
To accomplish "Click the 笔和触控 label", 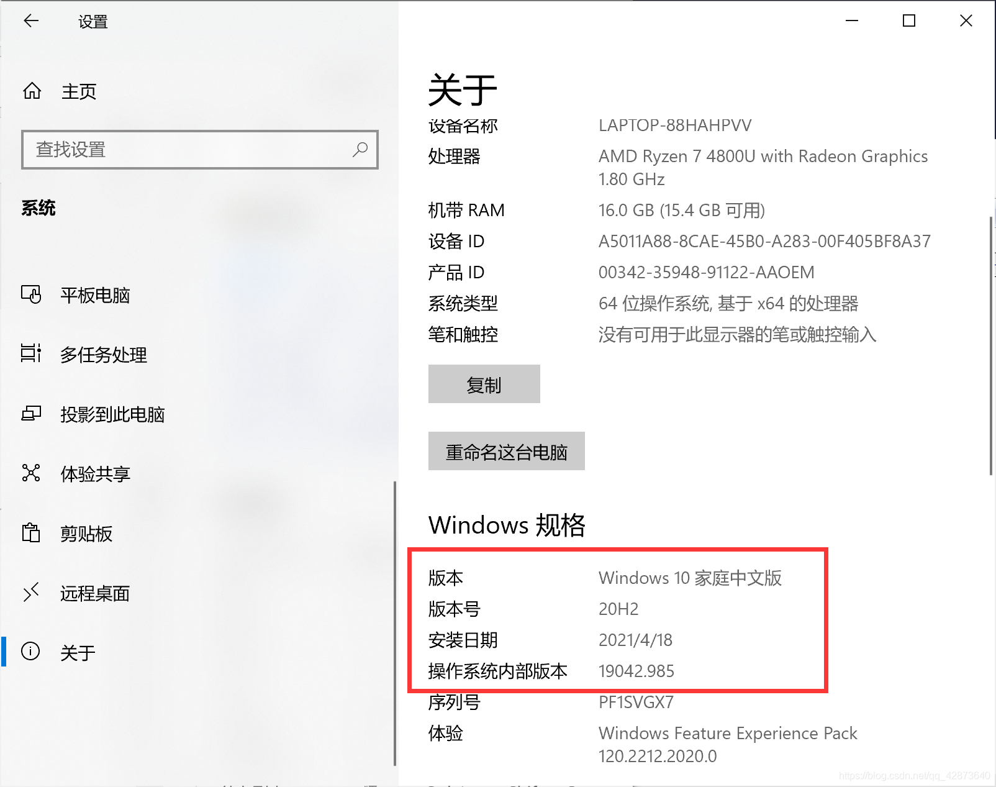I will coord(463,334).
